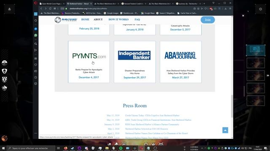Open a new browser tab with plus
Image resolution: width=270 pixels, height=151 pixels.
coord(204,4)
